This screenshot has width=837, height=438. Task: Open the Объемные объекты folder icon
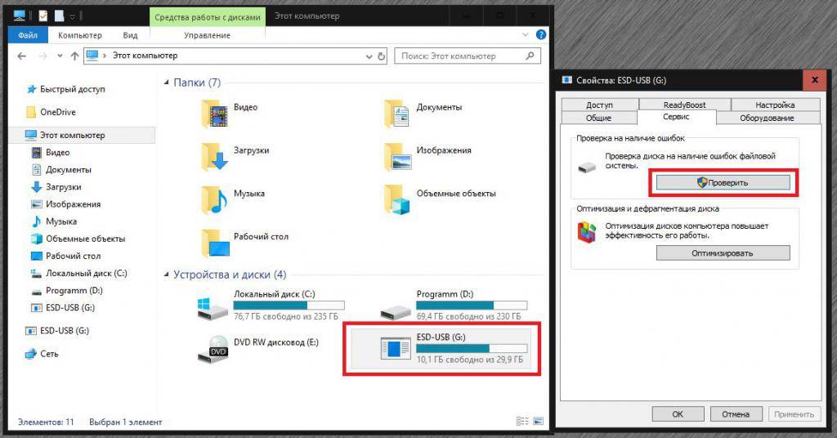398,199
